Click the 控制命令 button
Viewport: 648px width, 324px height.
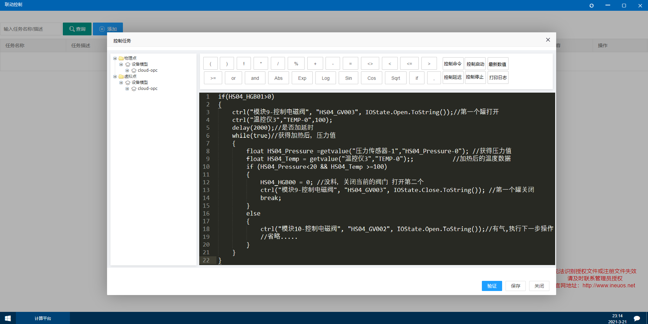pyautogui.click(x=453, y=64)
